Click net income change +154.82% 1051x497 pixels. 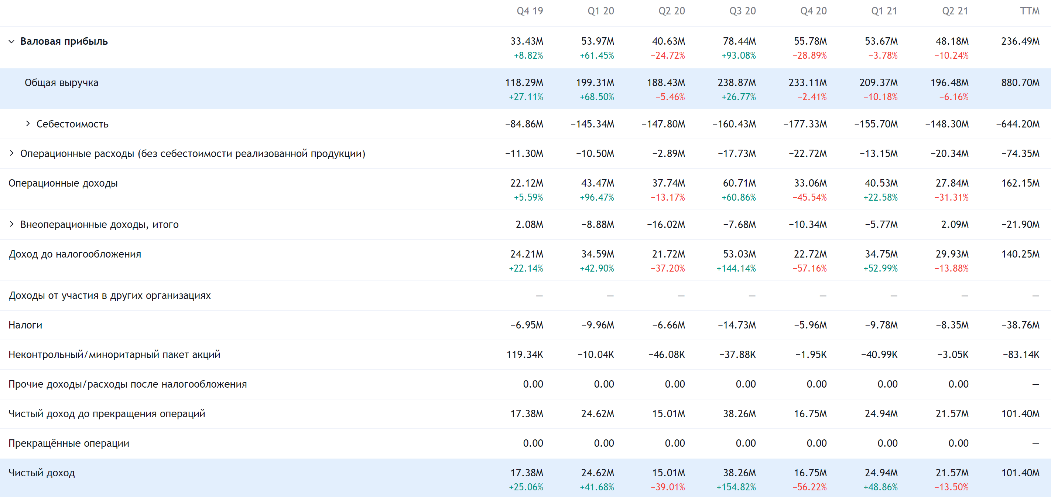coord(736,487)
